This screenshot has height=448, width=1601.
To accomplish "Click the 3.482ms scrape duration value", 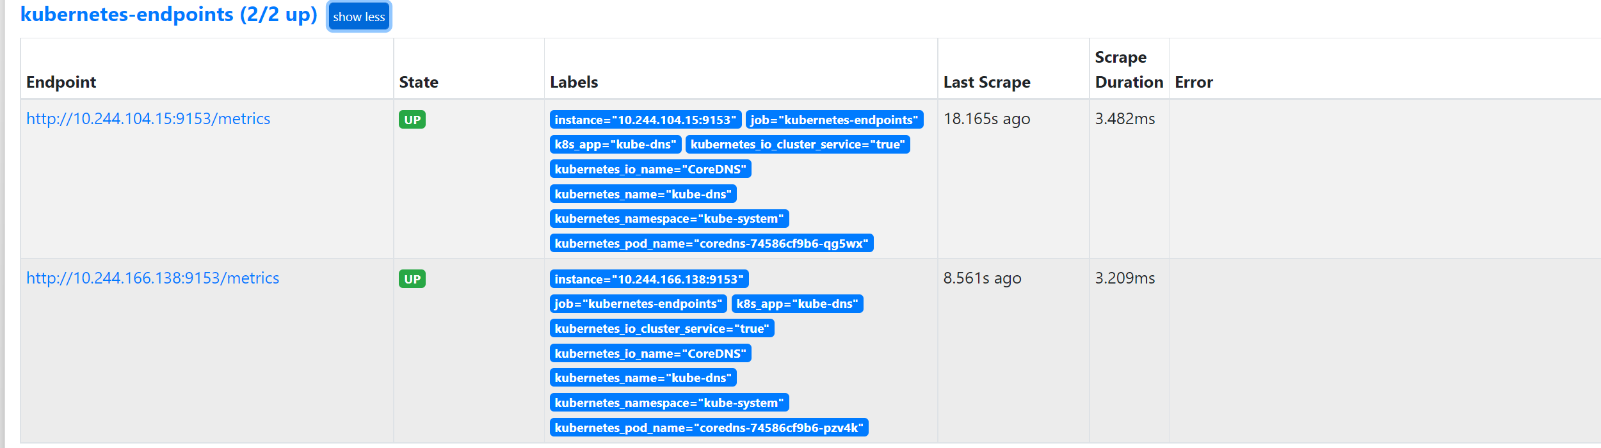I will [1125, 119].
